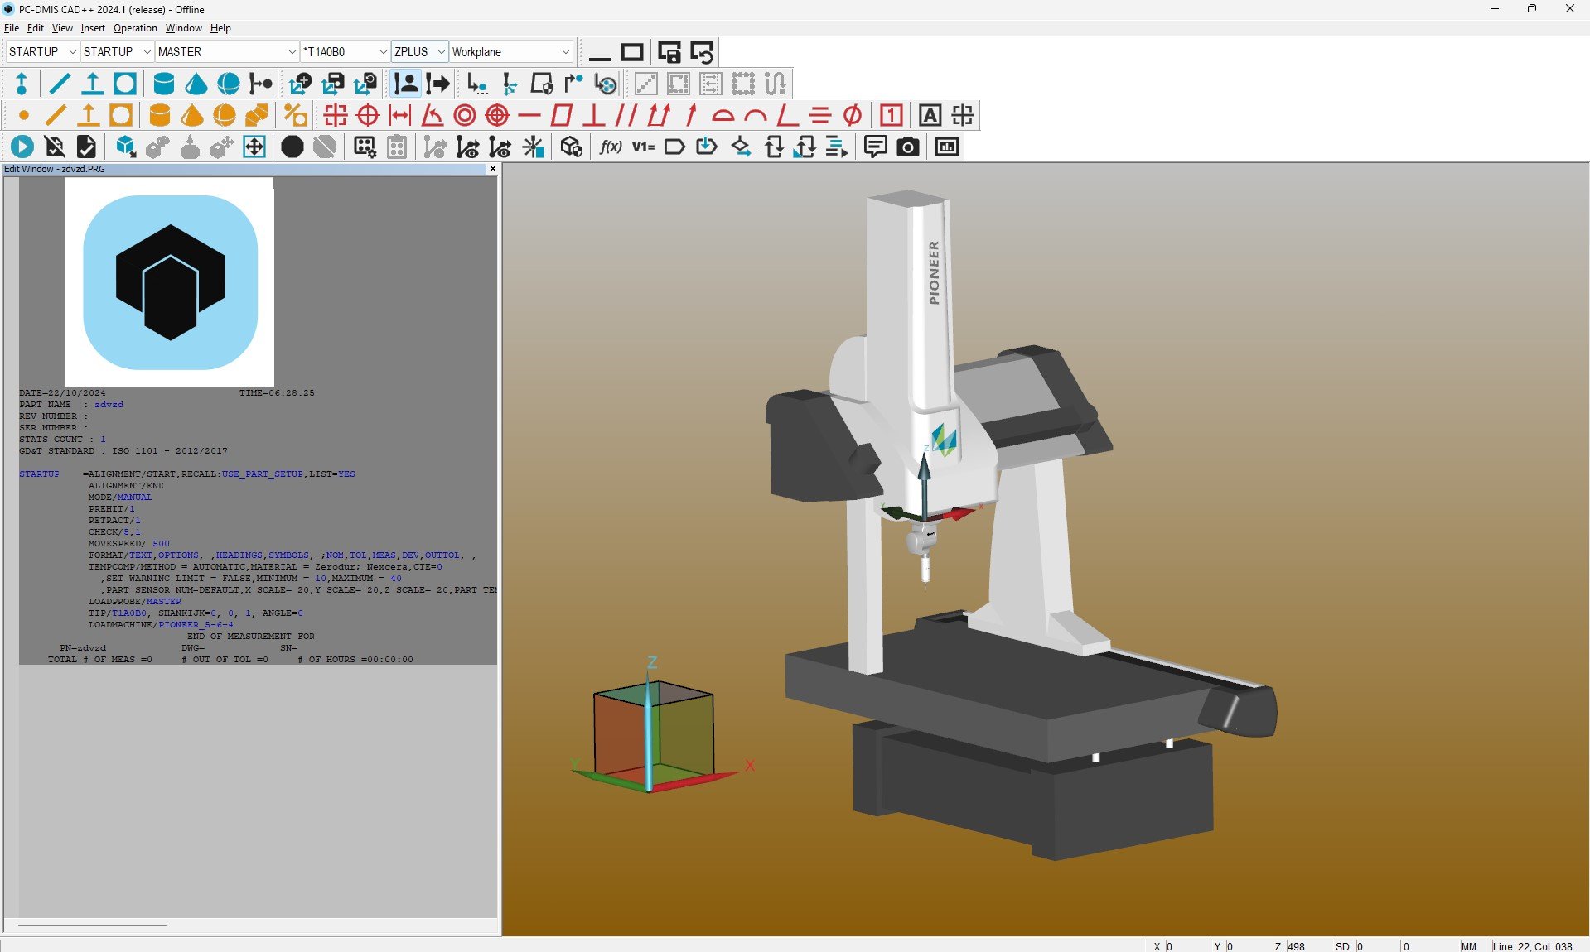Select the blue measured line feature icon
1590x952 pixels.
tap(60, 84)
